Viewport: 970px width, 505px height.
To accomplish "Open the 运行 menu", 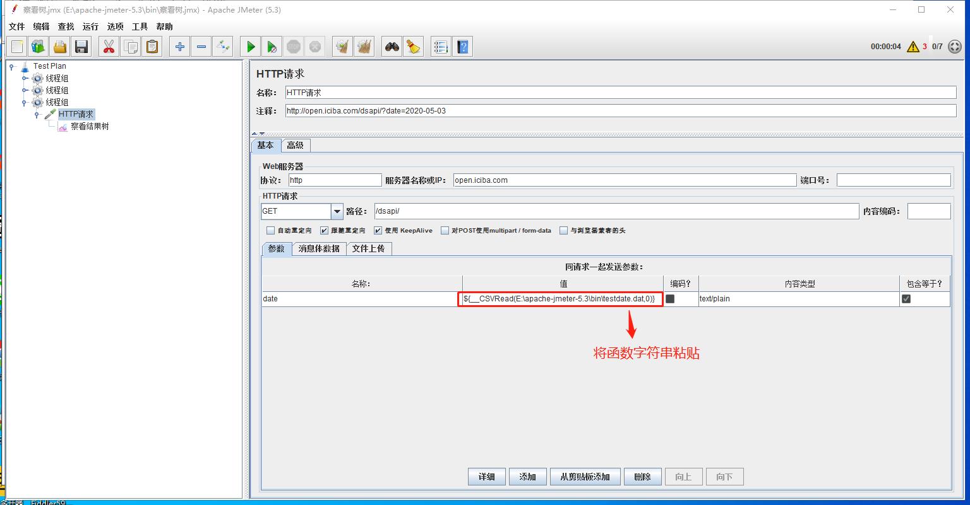I will click(90, 26).
